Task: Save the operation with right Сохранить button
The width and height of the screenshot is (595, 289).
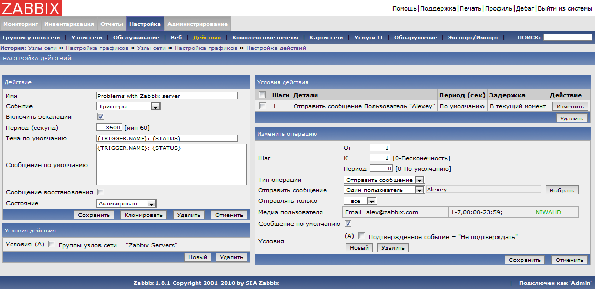Action: point(525,260)
